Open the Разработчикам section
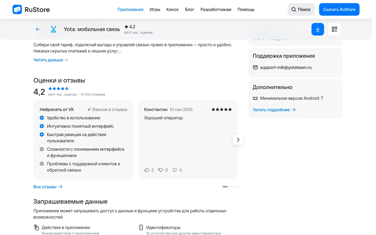 tap(216, 9)
